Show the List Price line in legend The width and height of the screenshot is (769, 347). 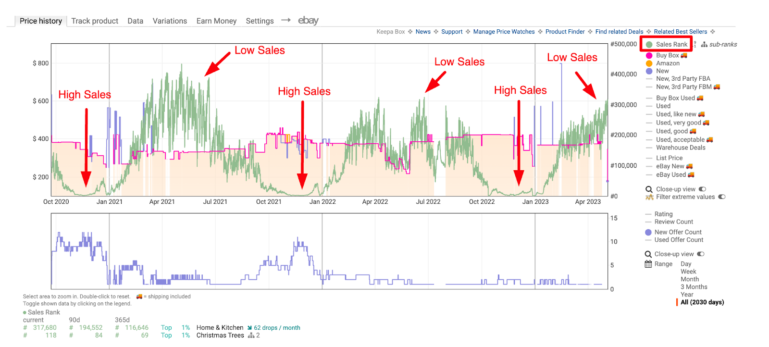[x=669, y=158]
